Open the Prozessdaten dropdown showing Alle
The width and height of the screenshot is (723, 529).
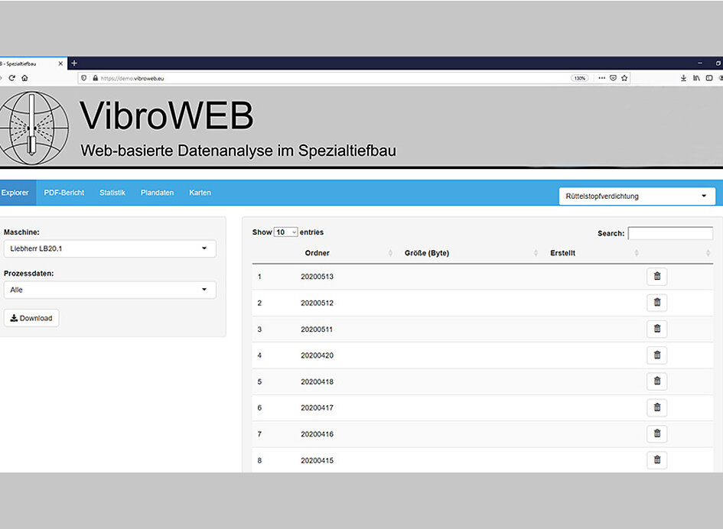coord(109,290)
